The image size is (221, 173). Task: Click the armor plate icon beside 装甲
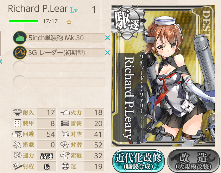17,123
